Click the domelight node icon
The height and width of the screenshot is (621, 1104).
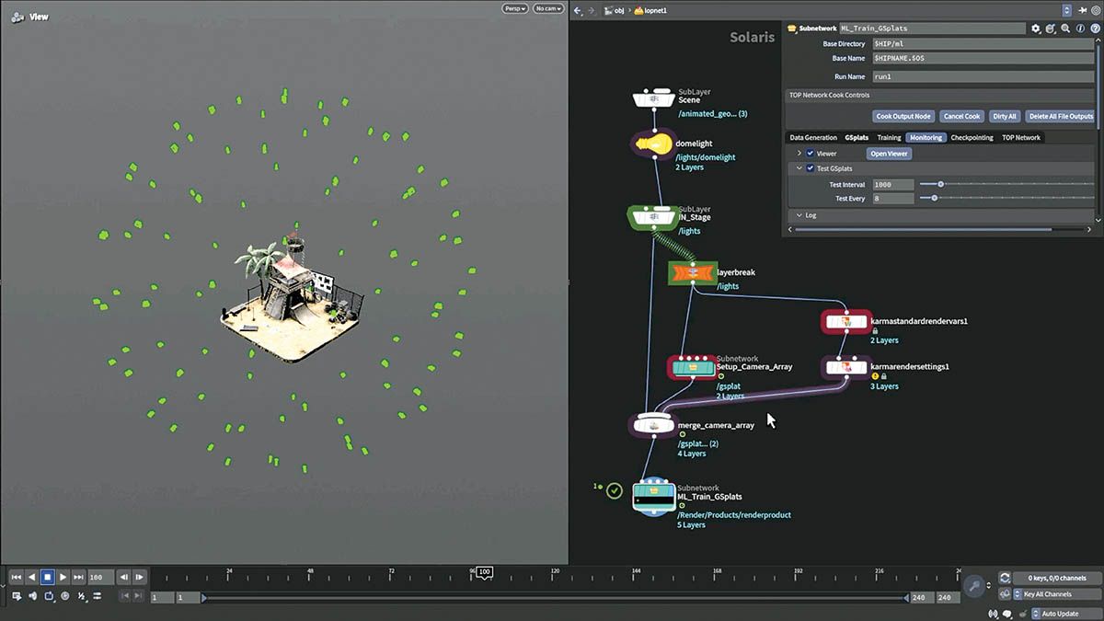(x=652, y=144)
